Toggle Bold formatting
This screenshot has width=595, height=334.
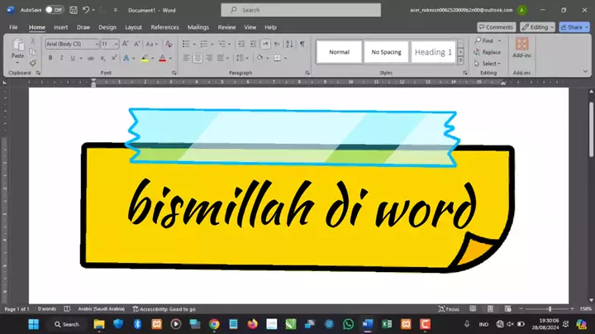coord(50,58)
